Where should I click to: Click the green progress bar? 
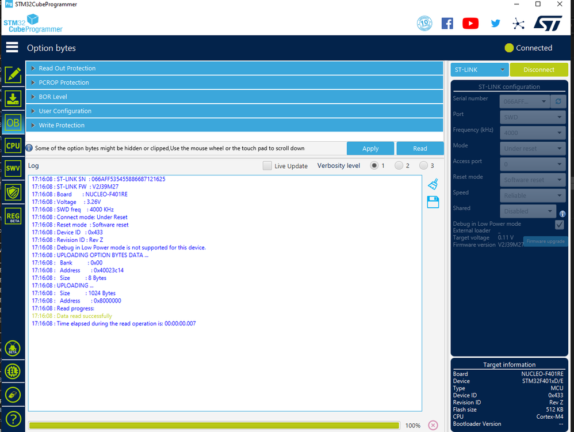pos(214,426)
